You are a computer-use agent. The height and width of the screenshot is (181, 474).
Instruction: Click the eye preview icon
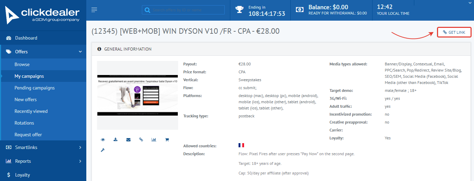[x=103, y=139]
